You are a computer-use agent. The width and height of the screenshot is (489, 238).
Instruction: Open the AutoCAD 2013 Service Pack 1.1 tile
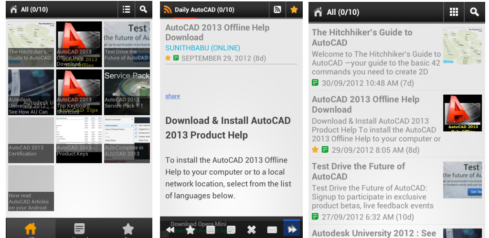(127, 92)
